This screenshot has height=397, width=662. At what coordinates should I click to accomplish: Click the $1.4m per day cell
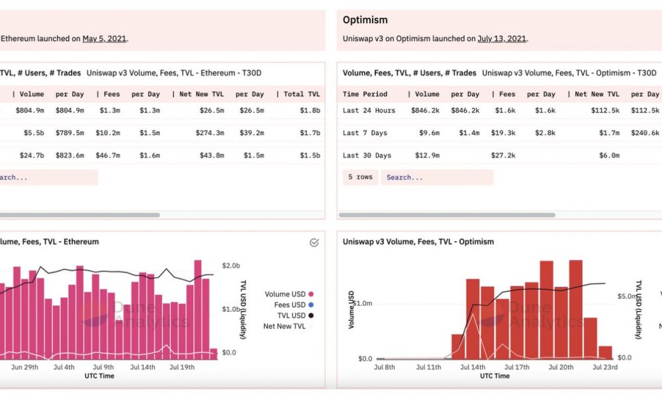[469, 133]
